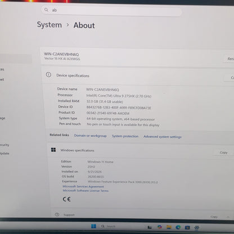This screenshot has height=234, width=234.
Task: Open the Windows Start menu
Action: point(93,226)
